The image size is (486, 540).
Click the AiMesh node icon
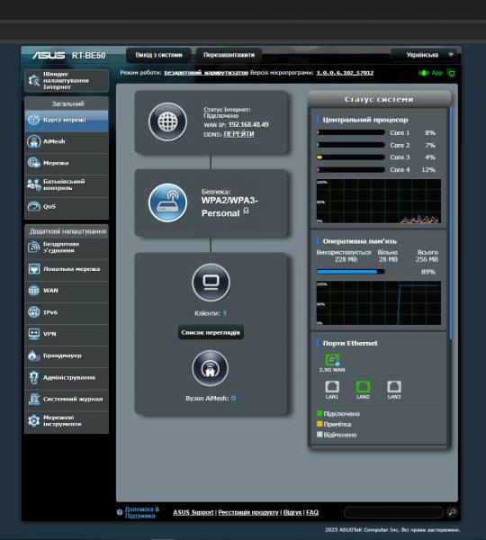pos(210,368)
